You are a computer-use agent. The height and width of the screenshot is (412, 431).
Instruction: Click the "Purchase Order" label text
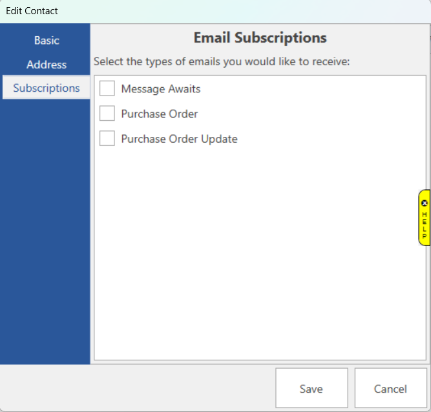[x=160, y=114]
